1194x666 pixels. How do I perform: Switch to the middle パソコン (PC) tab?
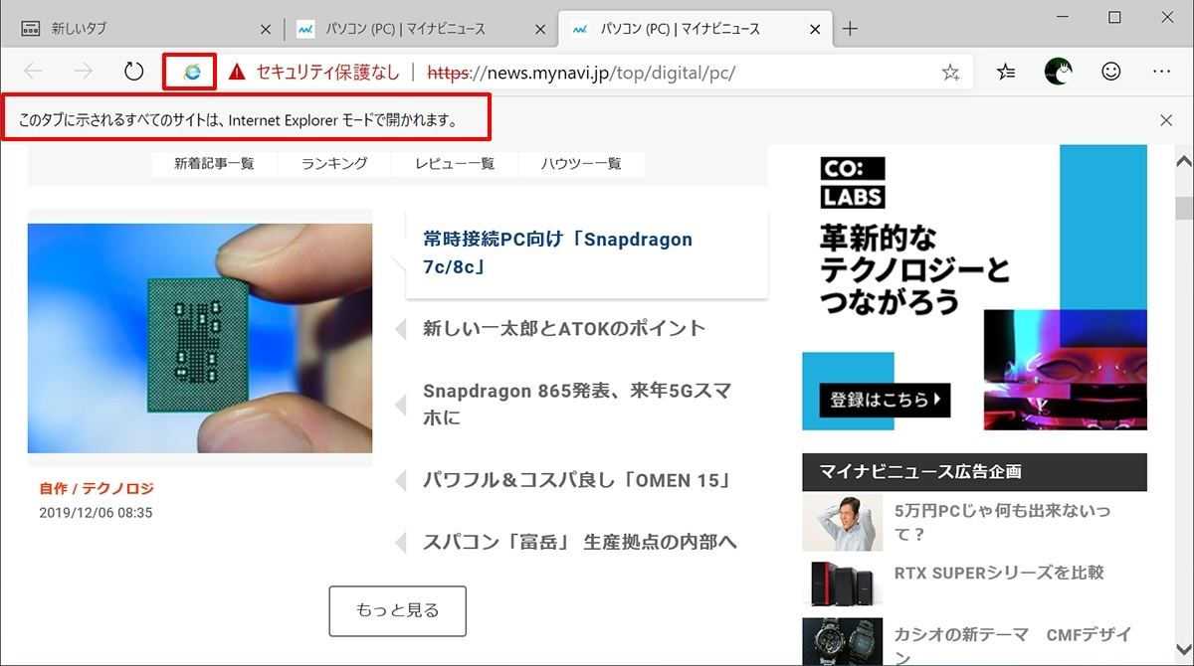420,29
